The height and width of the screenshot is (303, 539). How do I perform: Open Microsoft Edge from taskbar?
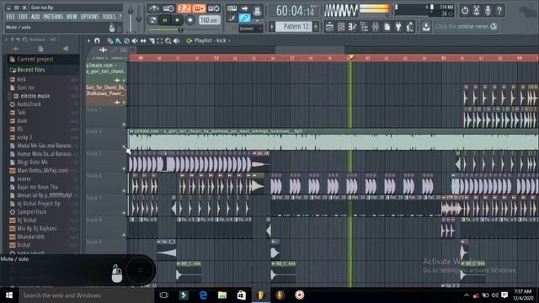[x=203, y=295]
